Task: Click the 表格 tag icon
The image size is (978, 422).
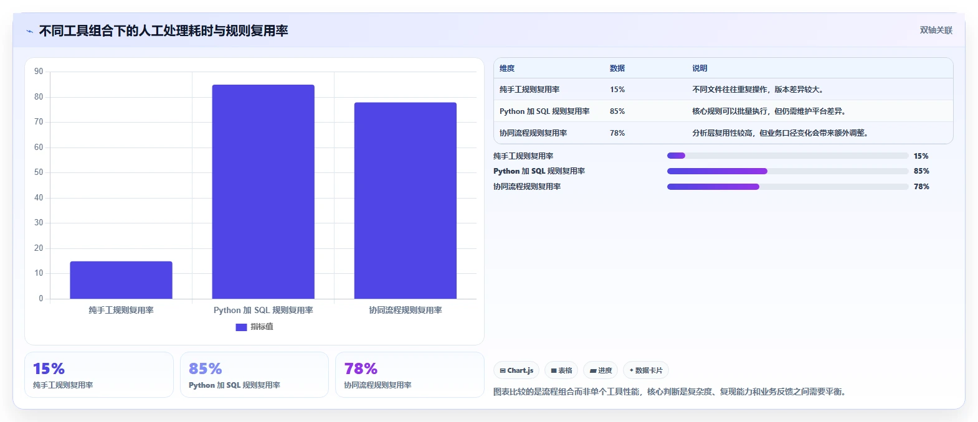Action: pos(554,370)
